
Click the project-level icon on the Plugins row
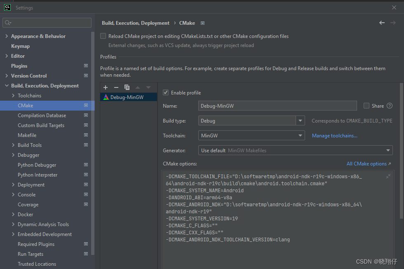tap(86, 66)
